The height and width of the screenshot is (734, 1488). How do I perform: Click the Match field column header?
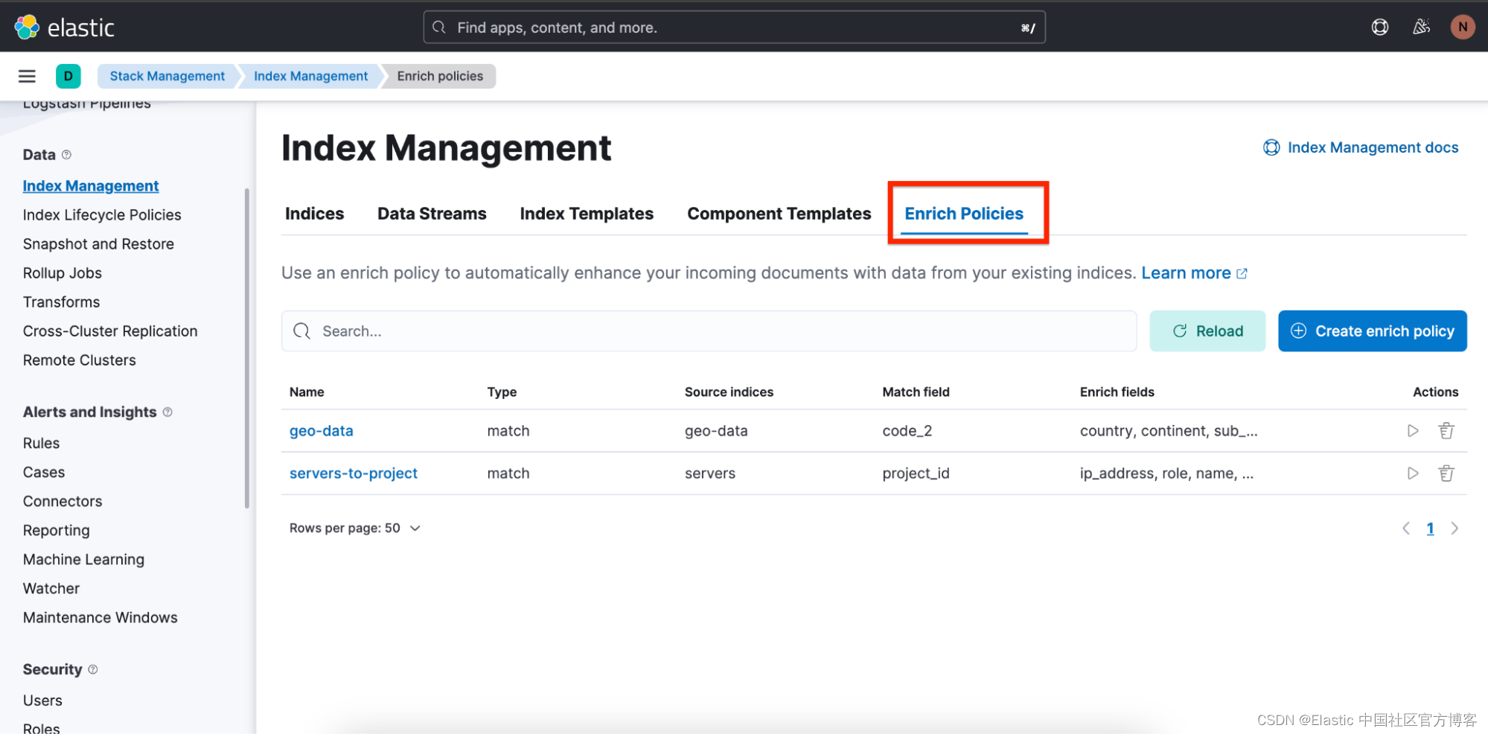916,392
